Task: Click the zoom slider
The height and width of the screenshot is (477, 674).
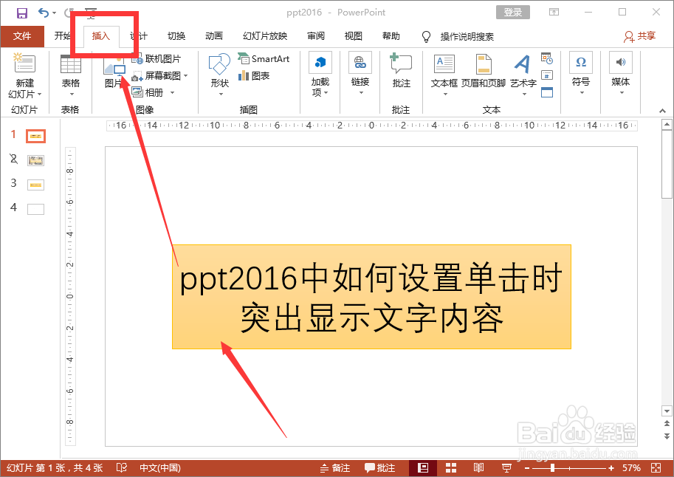Action: point(569,468)
